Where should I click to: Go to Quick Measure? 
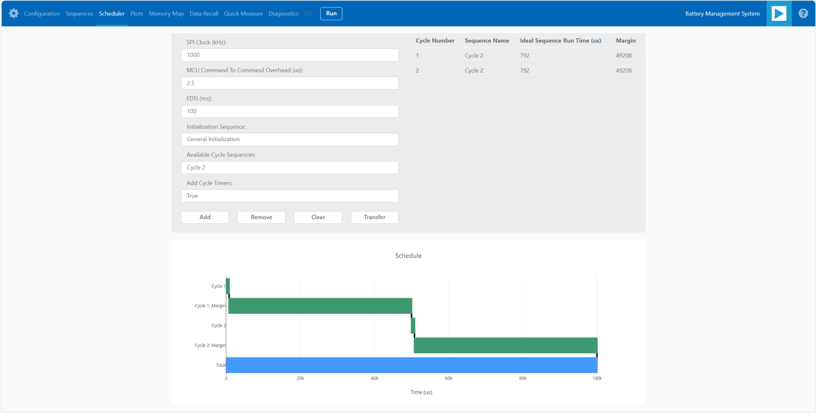click(x=243, y=13)
